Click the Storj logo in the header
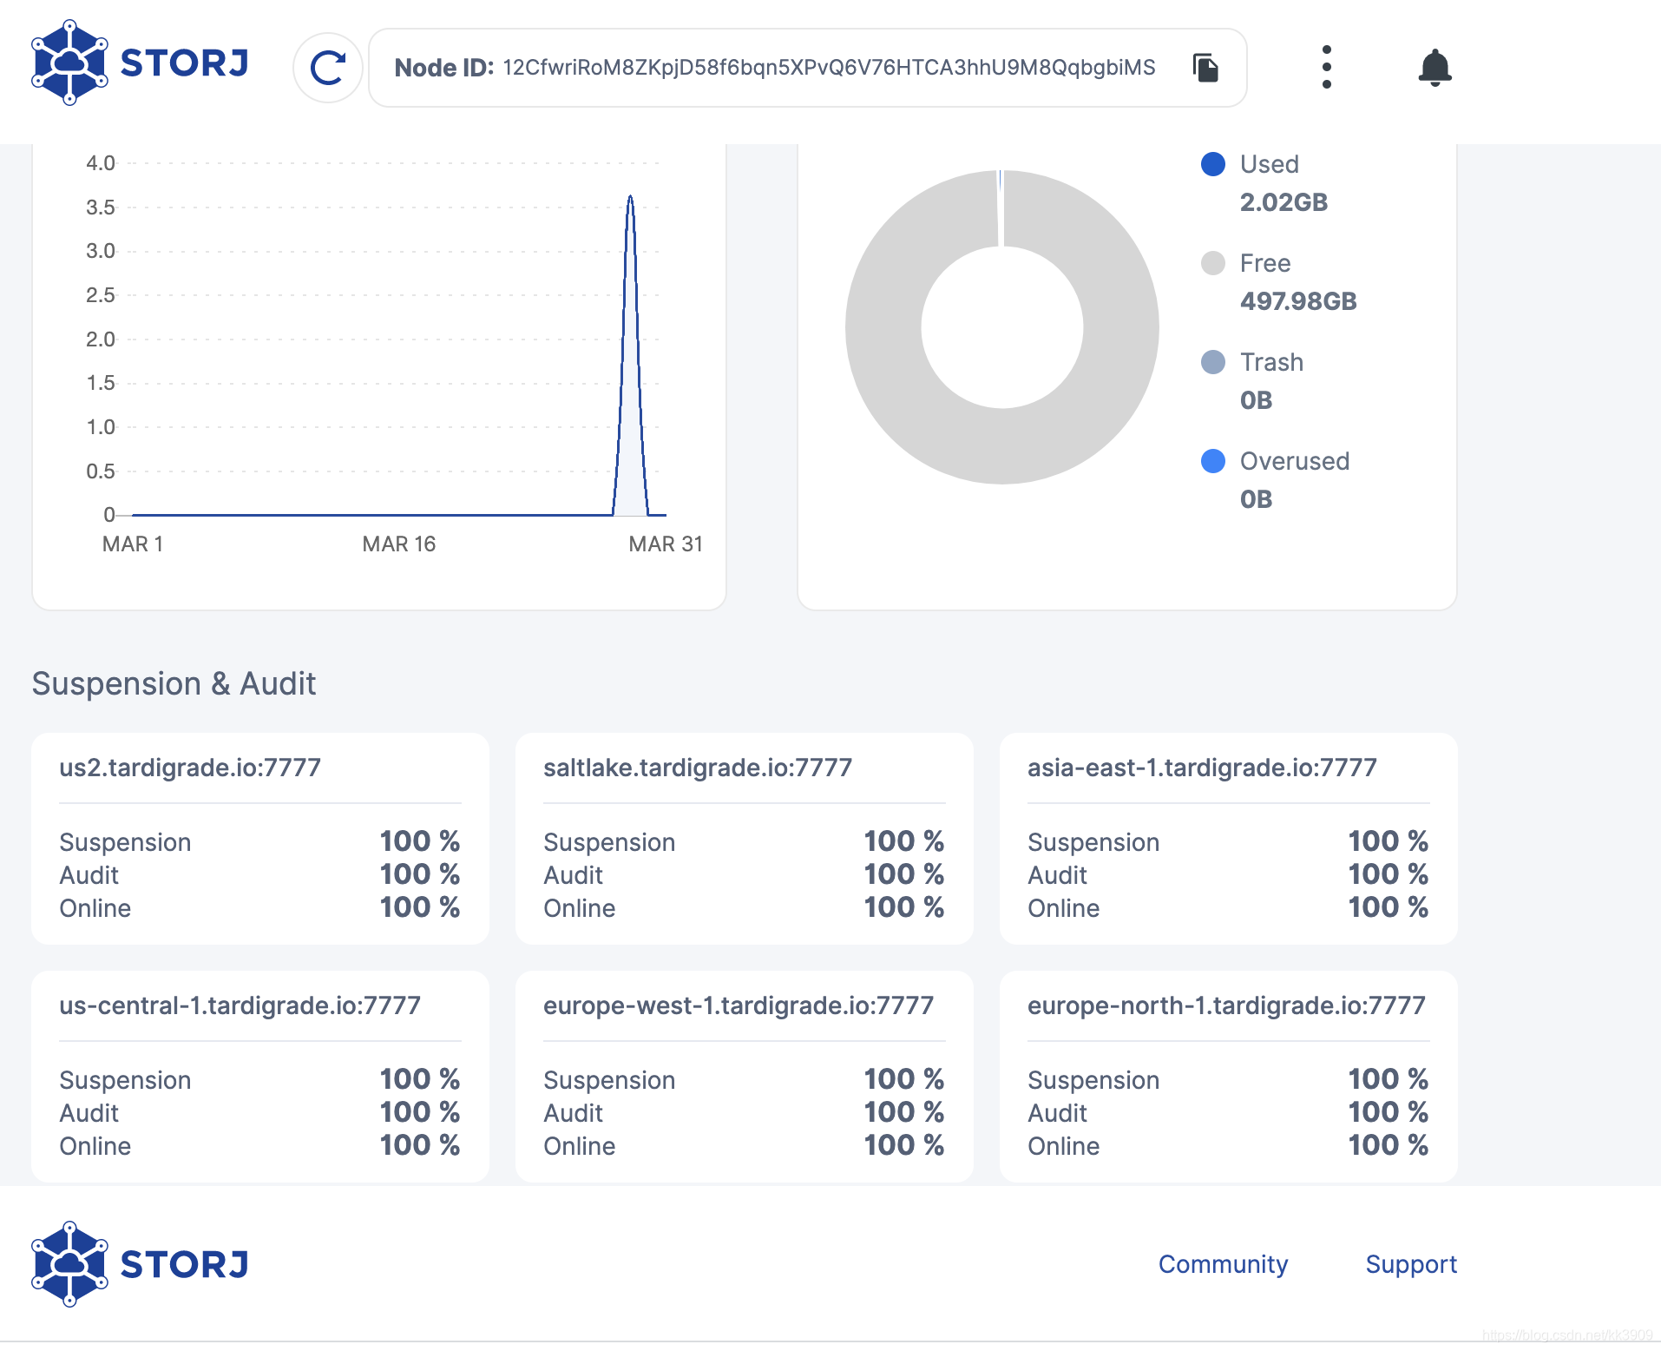Image resolution: width=1661 pixels, height=1351 pixels. 140,63
